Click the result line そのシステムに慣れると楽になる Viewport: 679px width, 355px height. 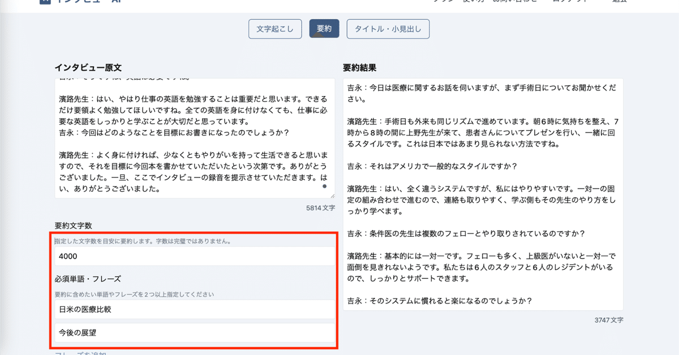coord(440,301)
